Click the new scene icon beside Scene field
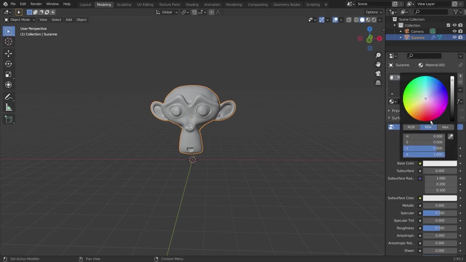 click(395, 4)
